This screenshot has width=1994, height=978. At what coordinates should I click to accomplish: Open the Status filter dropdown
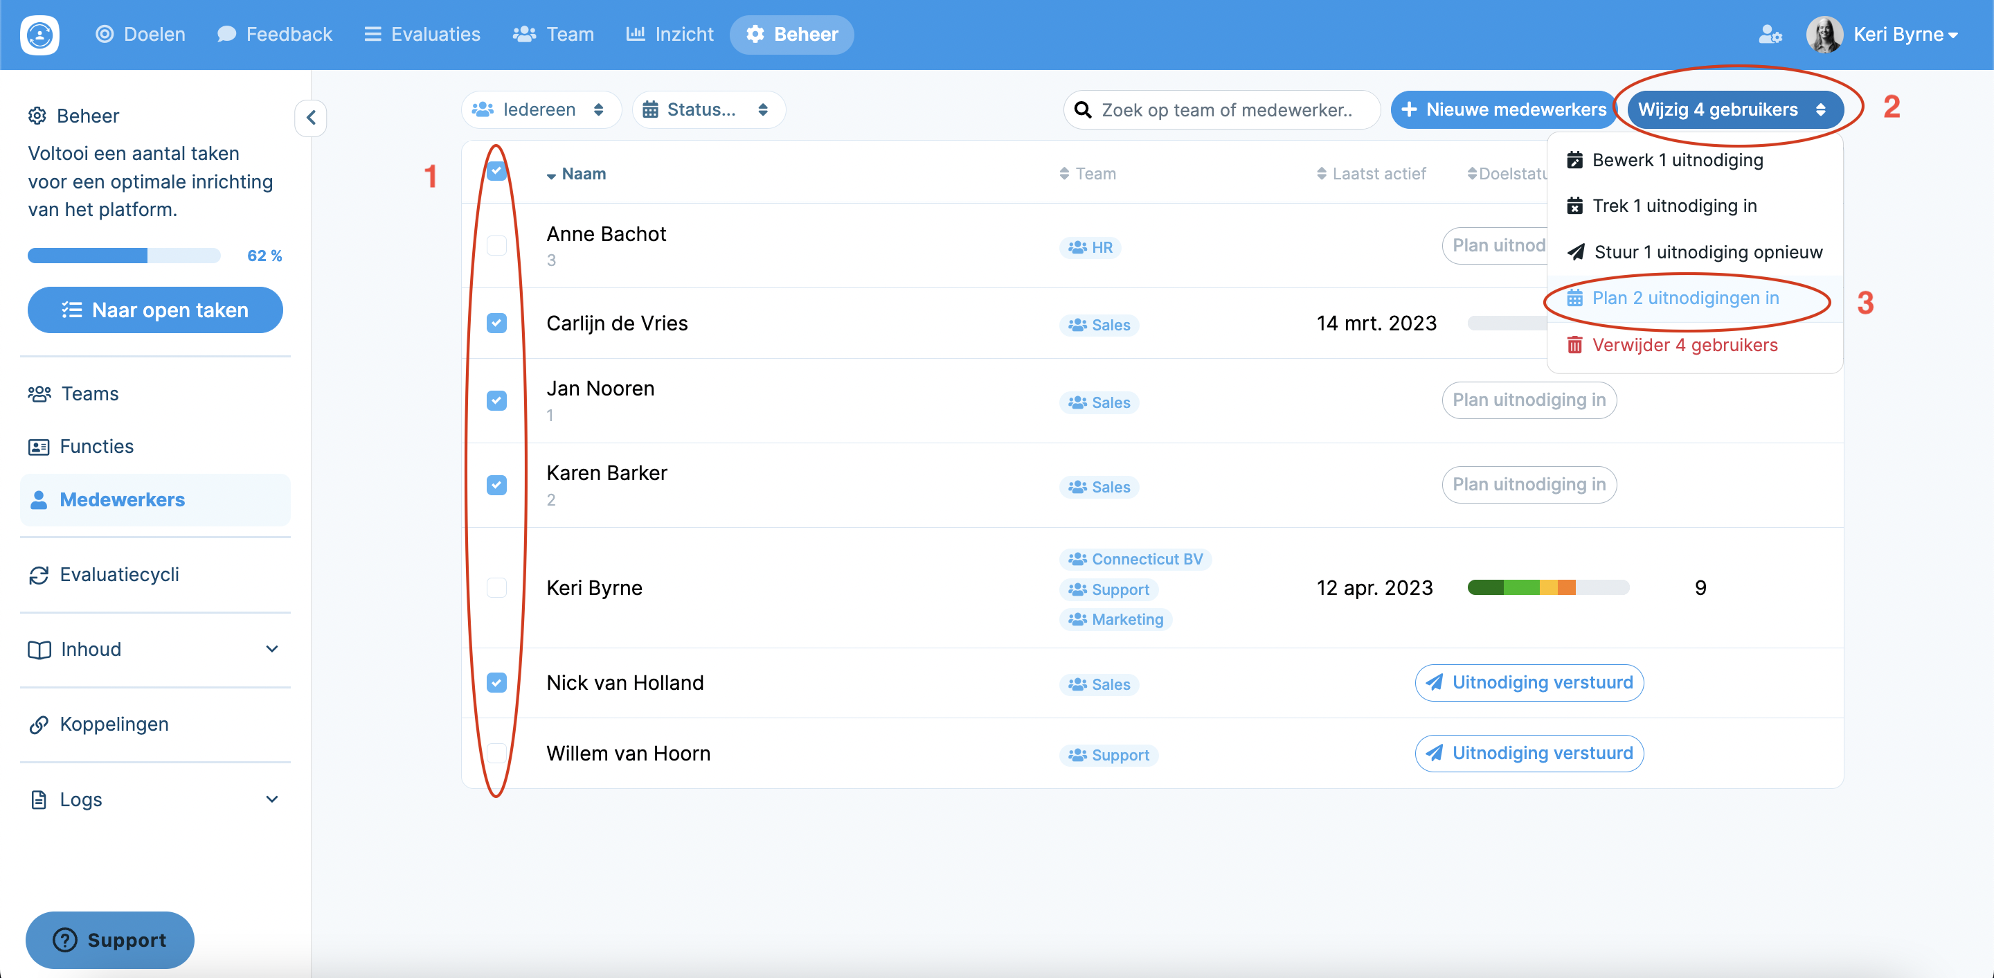pos(707,110)
